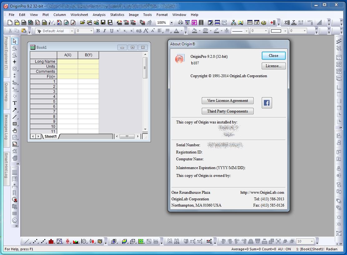The width and height of the screenshot is (347, 255).
Task: Click the New Project icon
Action: [10, 22]
